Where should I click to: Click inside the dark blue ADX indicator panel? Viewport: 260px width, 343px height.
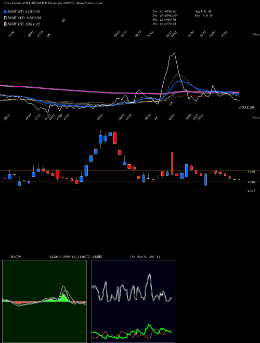coord(133,301)
